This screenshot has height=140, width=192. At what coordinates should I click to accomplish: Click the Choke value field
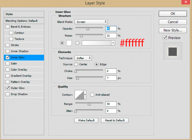111,71
